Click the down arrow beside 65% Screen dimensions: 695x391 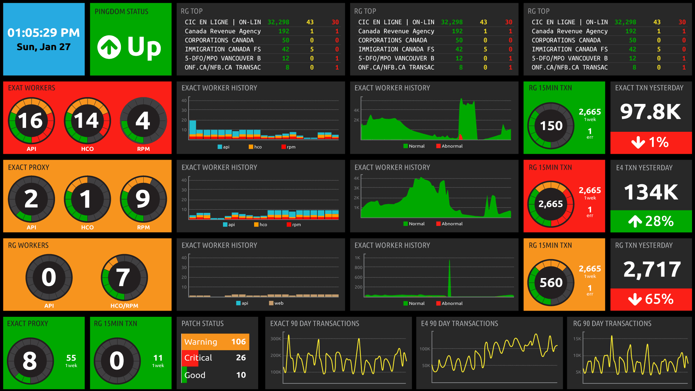635,299
